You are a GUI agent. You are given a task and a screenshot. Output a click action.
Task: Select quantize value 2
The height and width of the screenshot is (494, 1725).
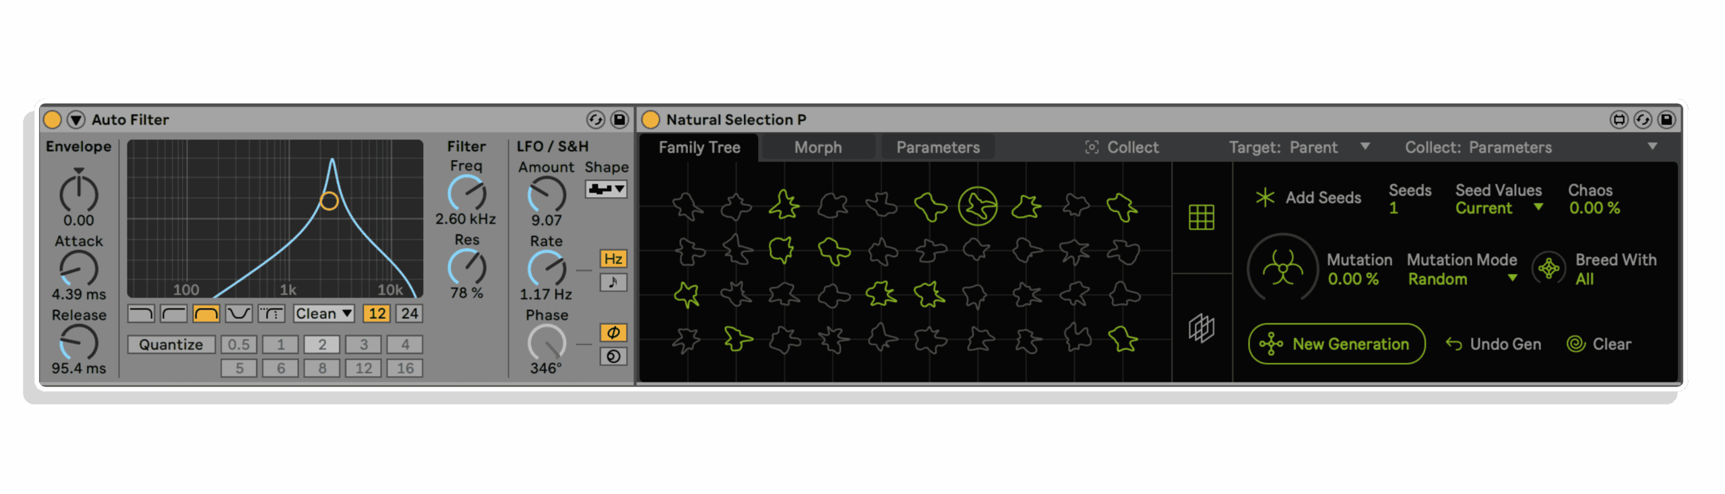point(322,345)
